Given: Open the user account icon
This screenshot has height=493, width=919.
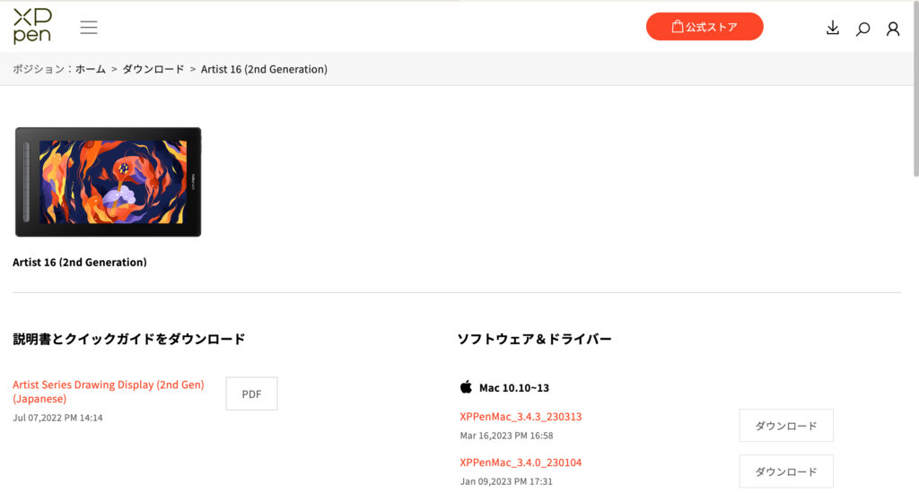Looking at the screenshot, I should tap(893, 29).
